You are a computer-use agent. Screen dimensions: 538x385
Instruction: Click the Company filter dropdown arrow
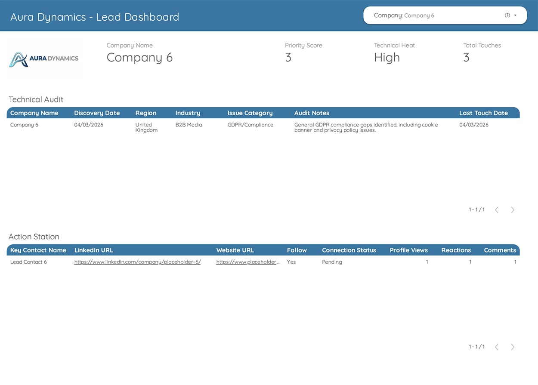515,15
